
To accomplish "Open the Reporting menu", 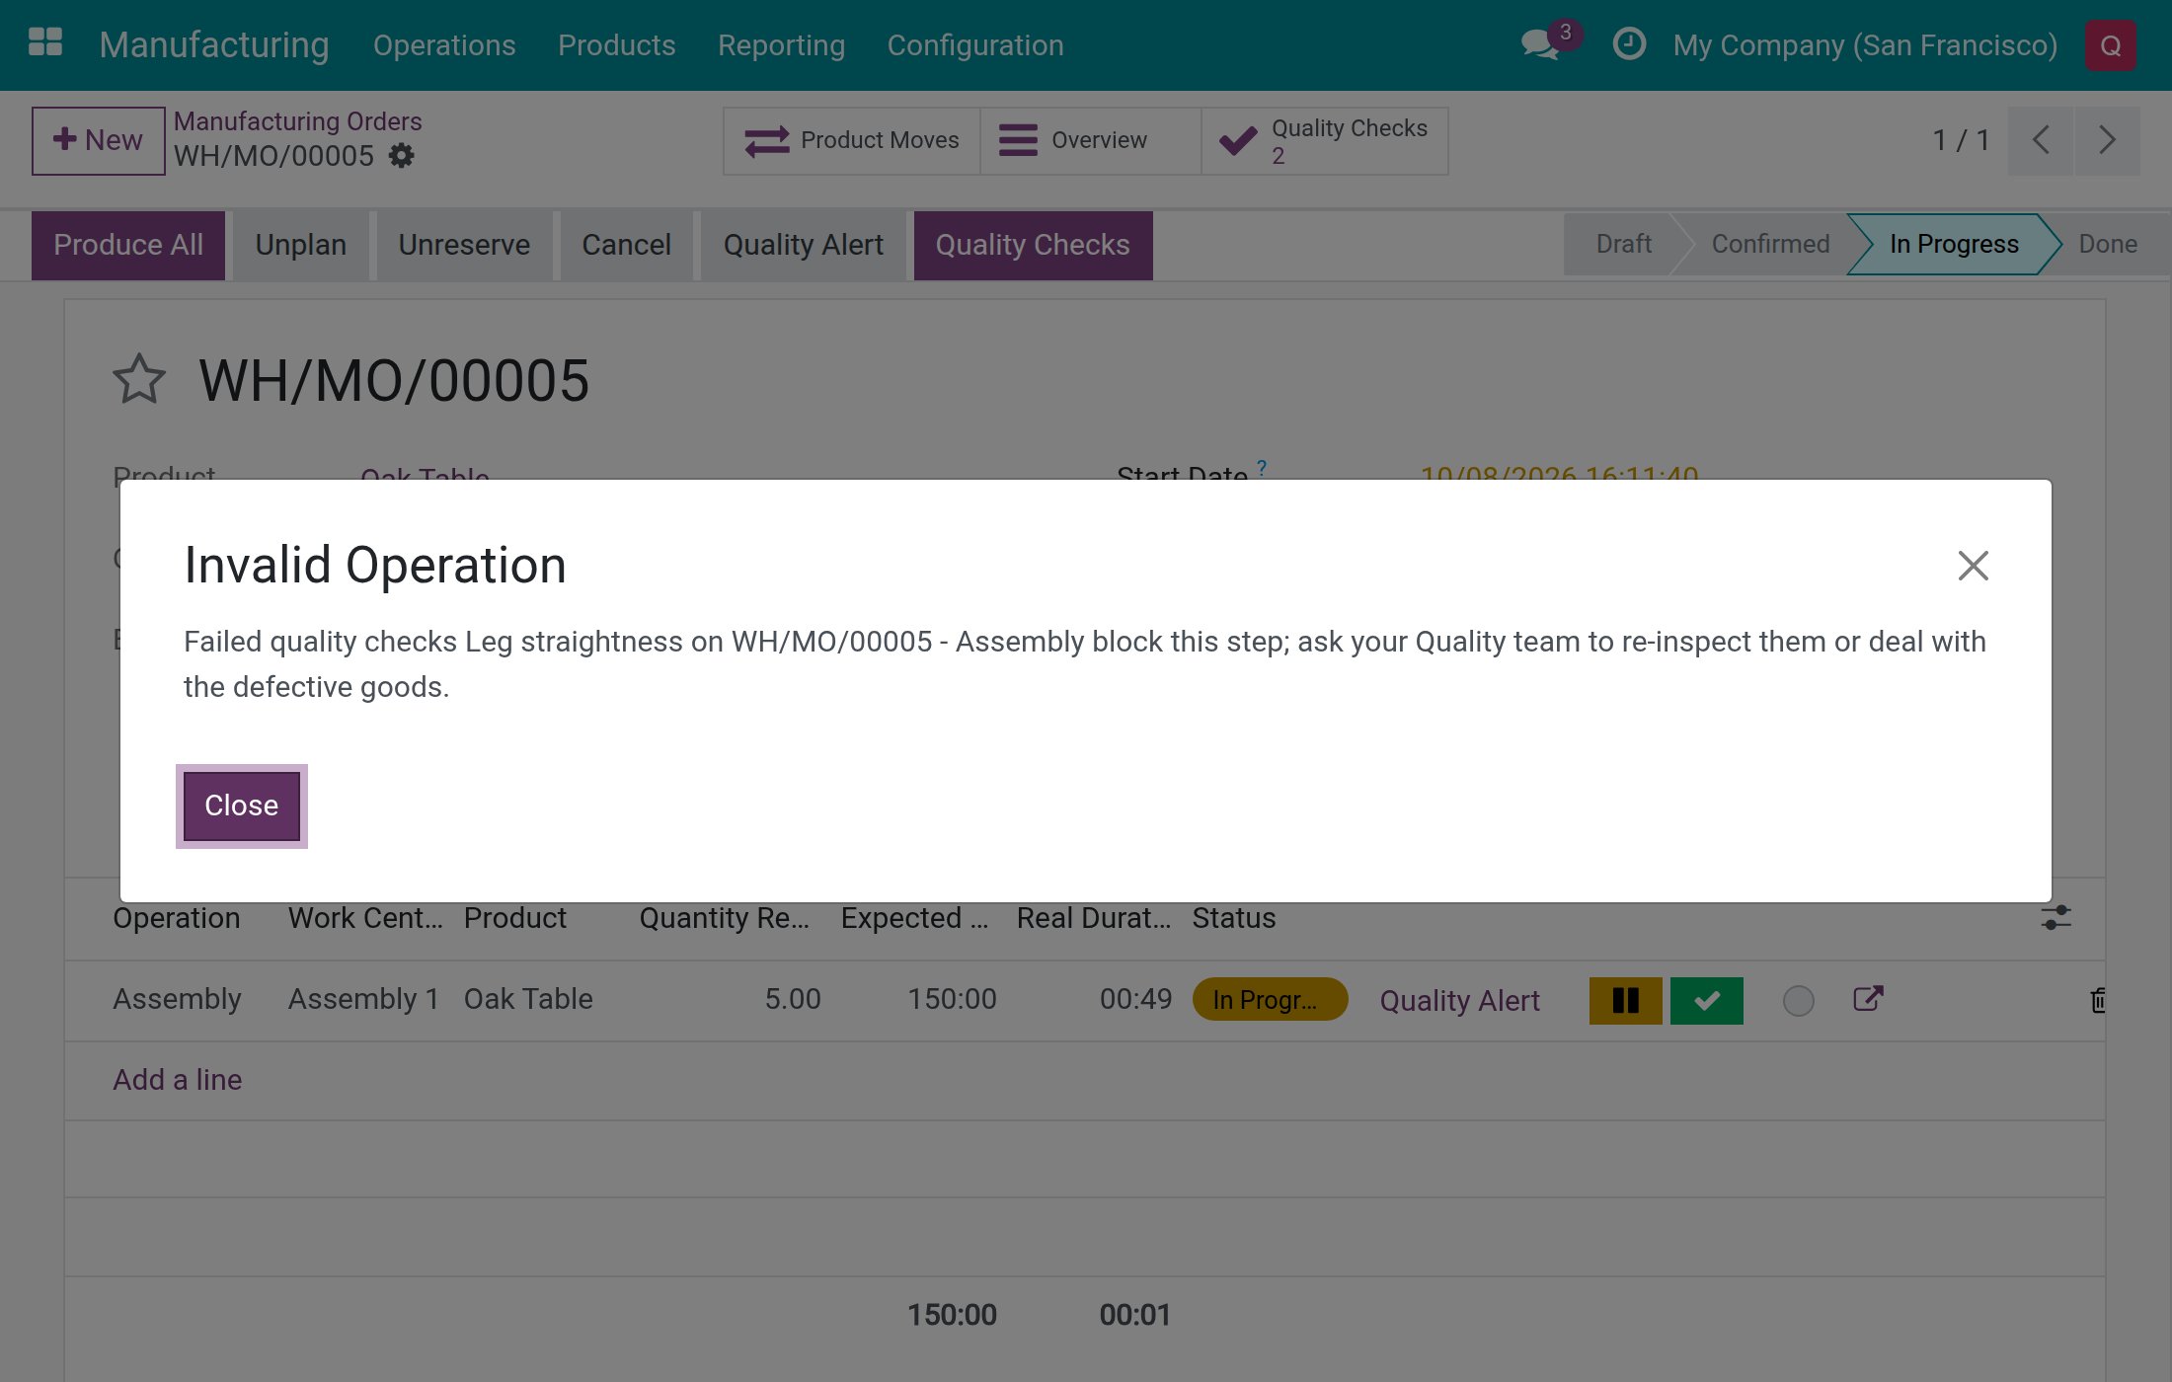I will tap(781, 45).
